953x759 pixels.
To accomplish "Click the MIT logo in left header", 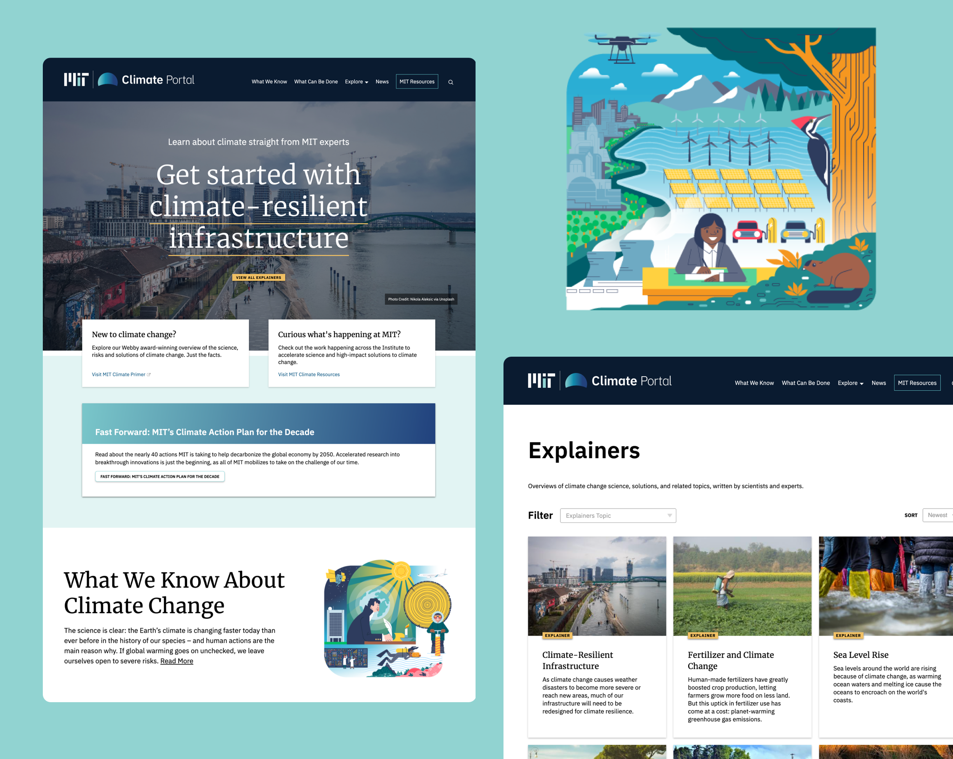I will click(x=76, y=80).
